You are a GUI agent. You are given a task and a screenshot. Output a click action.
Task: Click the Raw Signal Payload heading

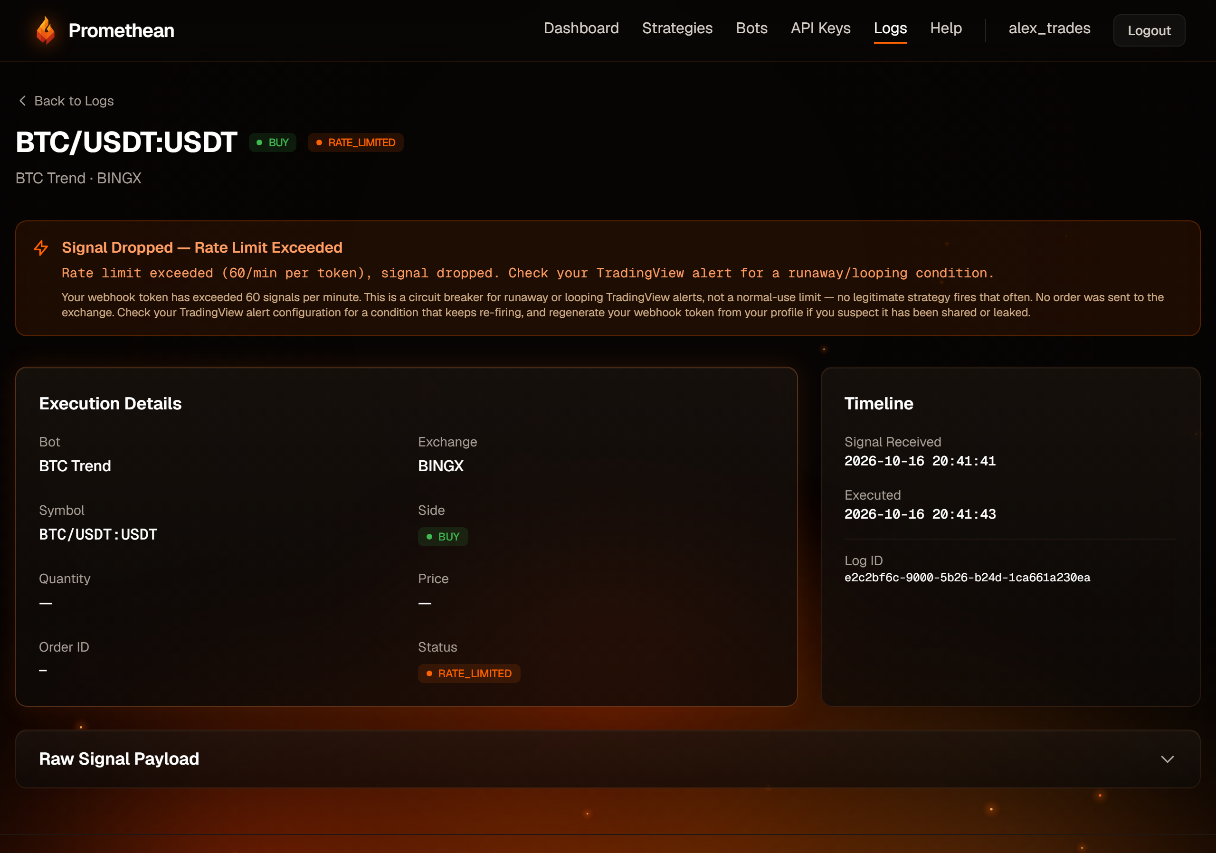click(119, 759)
